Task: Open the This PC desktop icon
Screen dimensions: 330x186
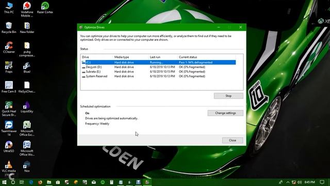Action: (x=9, y=8)
